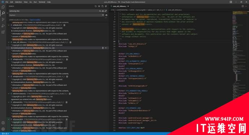
Task: Click the '#include <android/log.h>' code line
Action: click(x=131, y=123)
